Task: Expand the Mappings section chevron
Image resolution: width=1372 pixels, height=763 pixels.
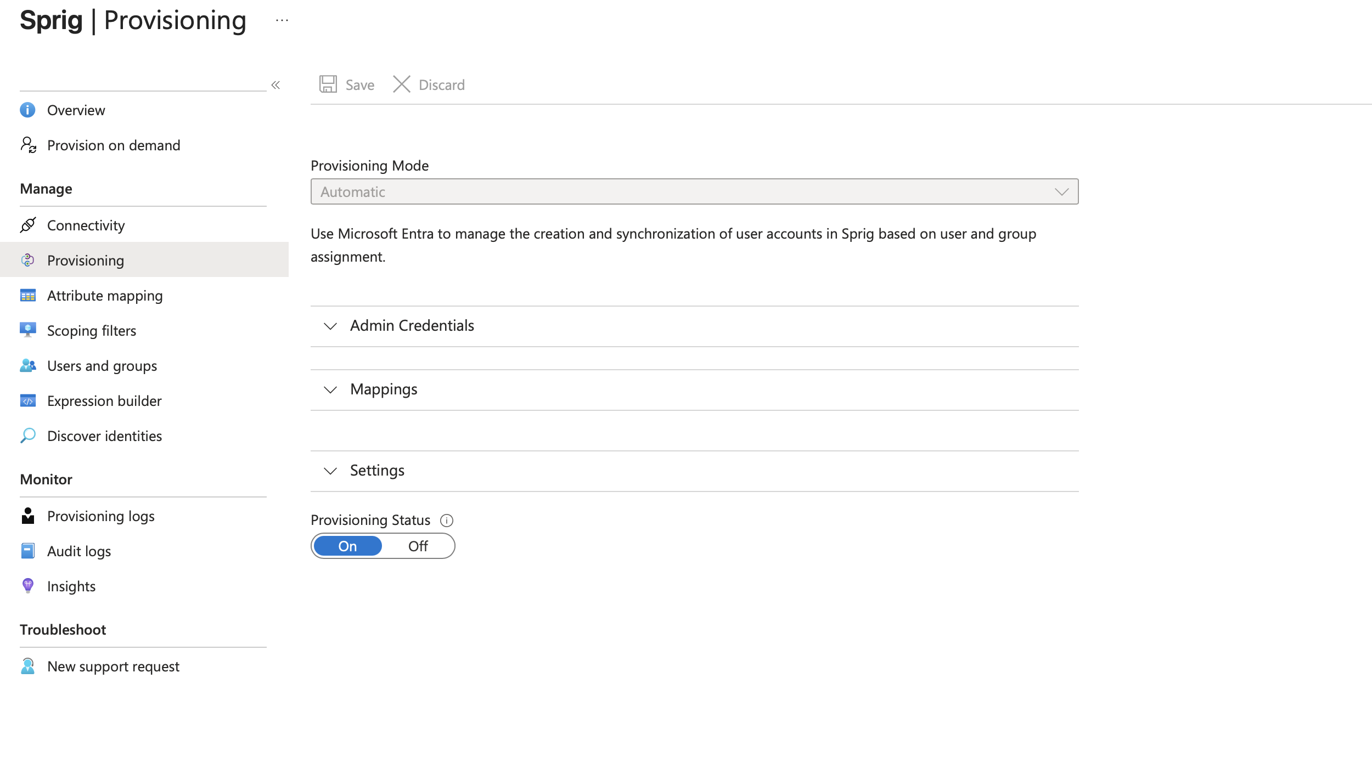Action: pyautogui.click(x=330, y=390)
